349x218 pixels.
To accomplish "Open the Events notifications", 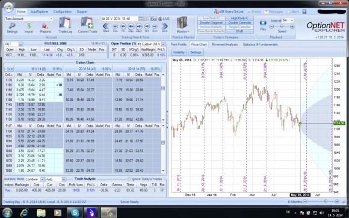I will coord(254,11).
